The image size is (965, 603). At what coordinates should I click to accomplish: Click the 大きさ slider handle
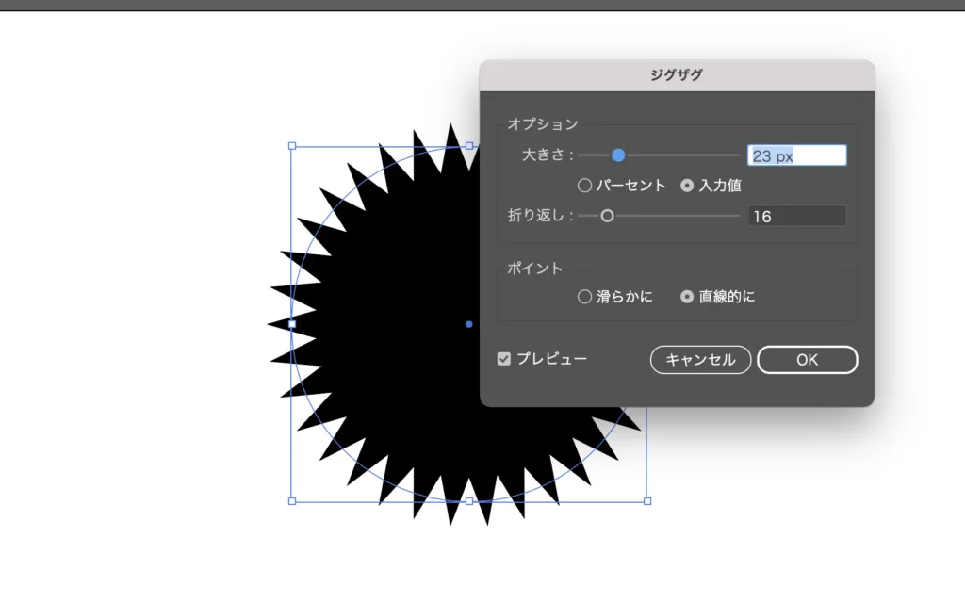coord(618,155)
